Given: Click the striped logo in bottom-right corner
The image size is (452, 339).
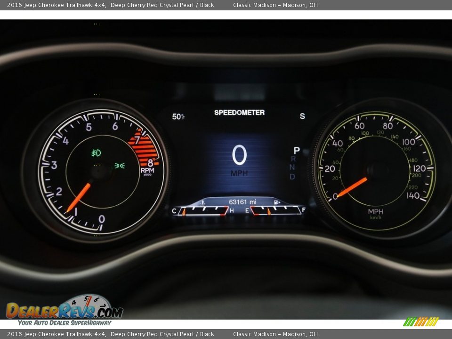Looking at the screenshot, I should pyautogui.click(x=420, y=322).
